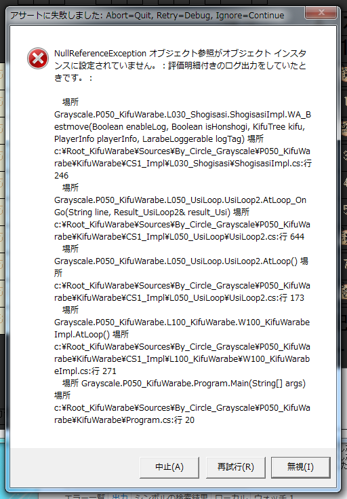The image size is (347, 499).
Task: Open the 出力 tab behind the dialog
Action: [x=120, y=496]
